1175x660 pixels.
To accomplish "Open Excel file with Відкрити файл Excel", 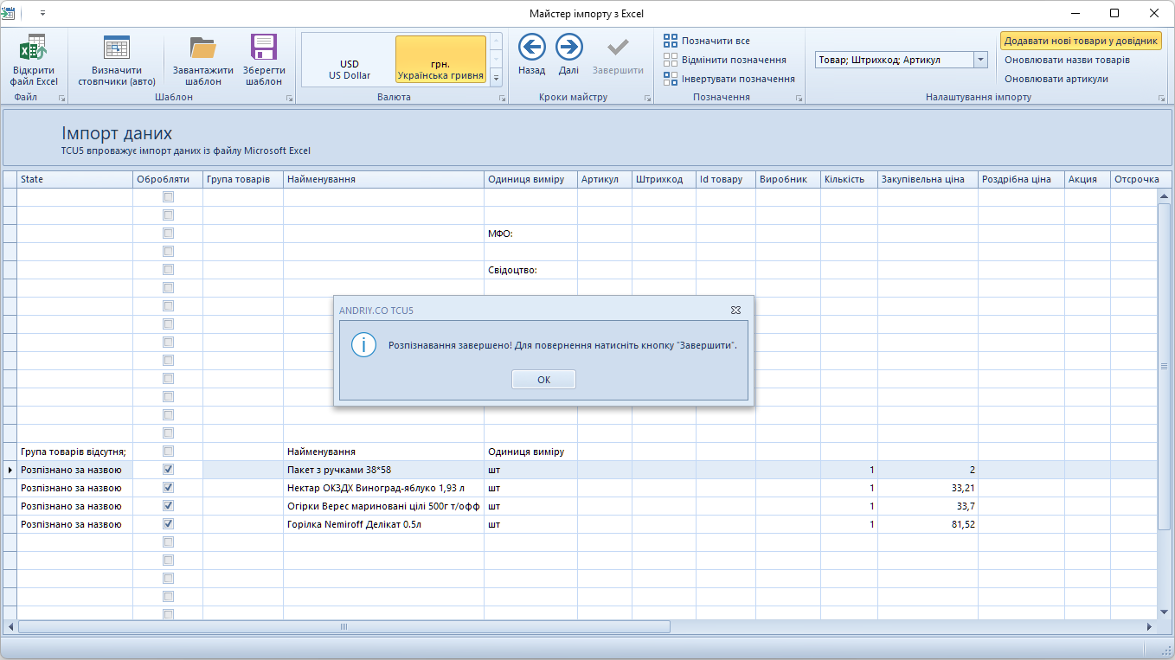I will pyautogui.click(x=35, y=60).
